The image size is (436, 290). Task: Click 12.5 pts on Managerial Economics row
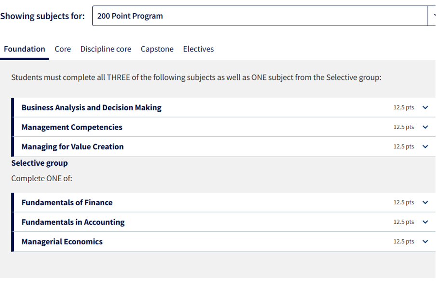pos(403,241)
